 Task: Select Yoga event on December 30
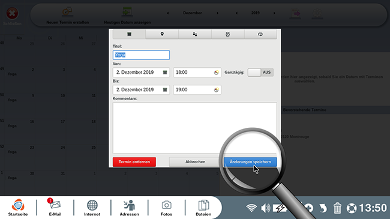tap(12, 178)
